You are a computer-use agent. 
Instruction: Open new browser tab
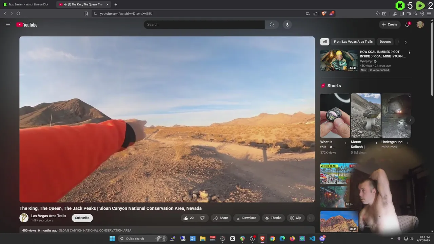[116, 4]
